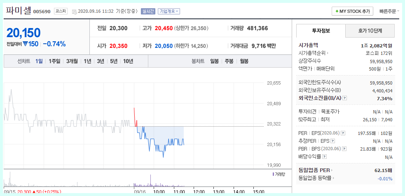The width and height of the screenshot is (405, 196).
Task: Show the 월봉 candlestick chart
Action: pos(244,61)
